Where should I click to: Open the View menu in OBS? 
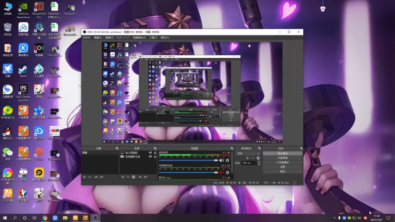tap(109, 37)
